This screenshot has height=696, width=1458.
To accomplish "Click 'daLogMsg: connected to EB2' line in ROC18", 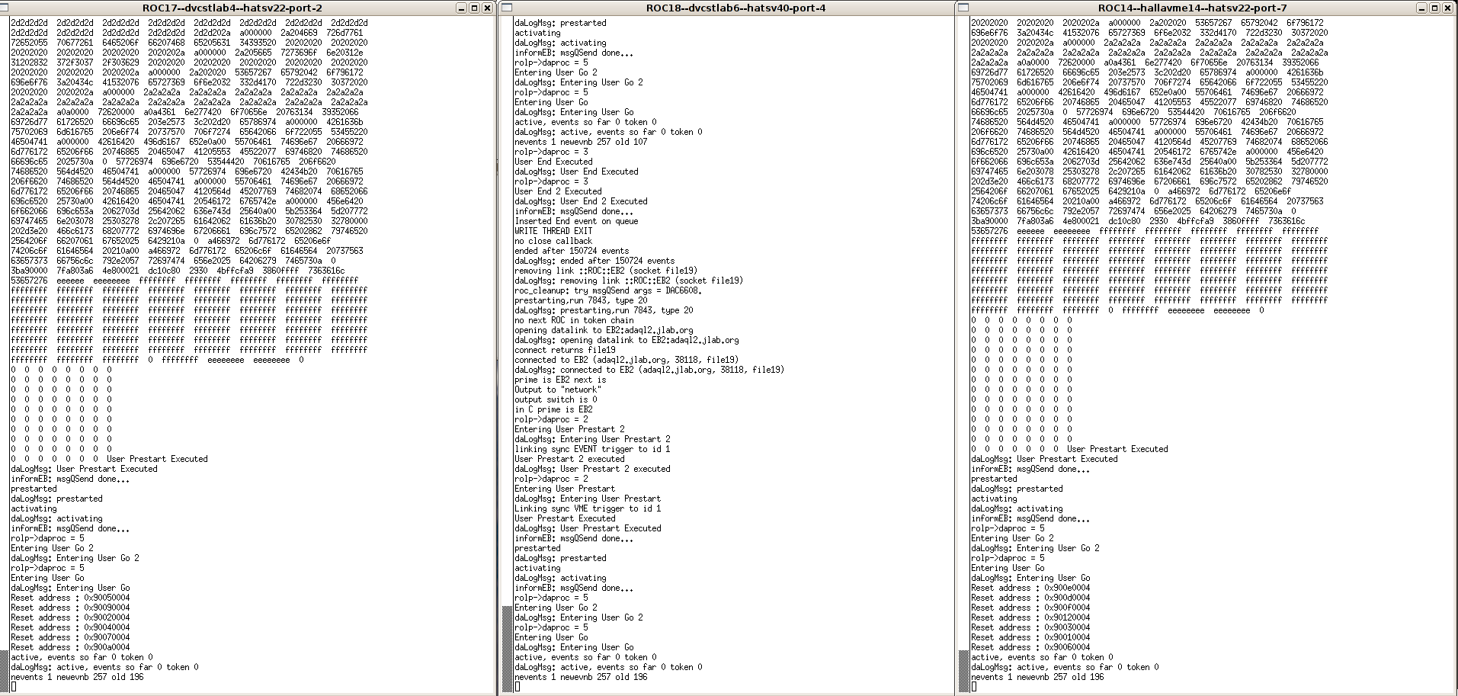I will (x=649, y=370).
